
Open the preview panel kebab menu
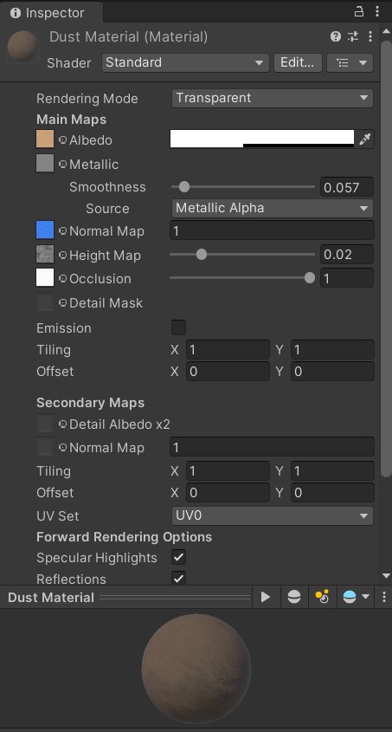point(384,597)
